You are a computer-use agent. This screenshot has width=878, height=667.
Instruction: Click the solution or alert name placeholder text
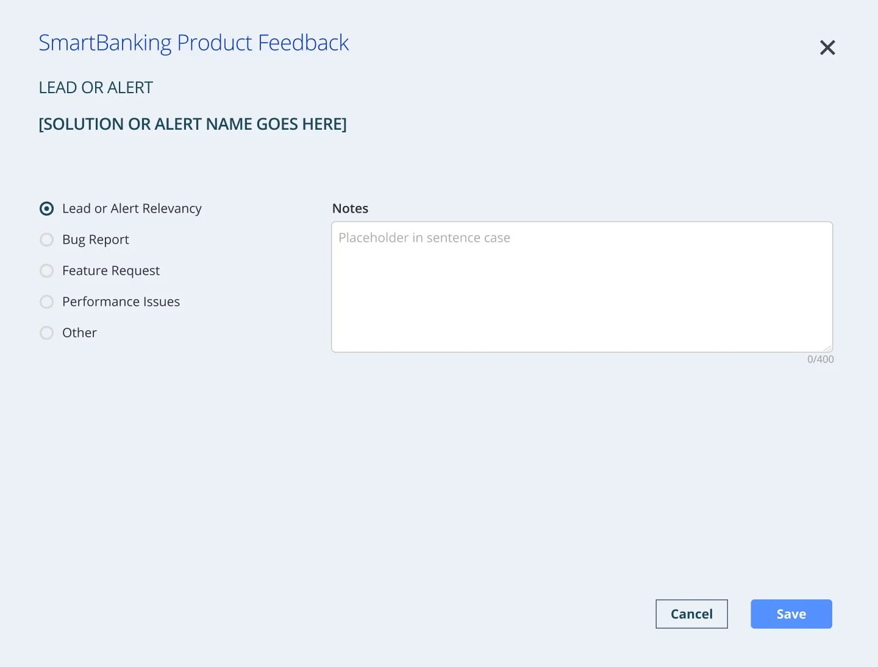coord(193,124)
